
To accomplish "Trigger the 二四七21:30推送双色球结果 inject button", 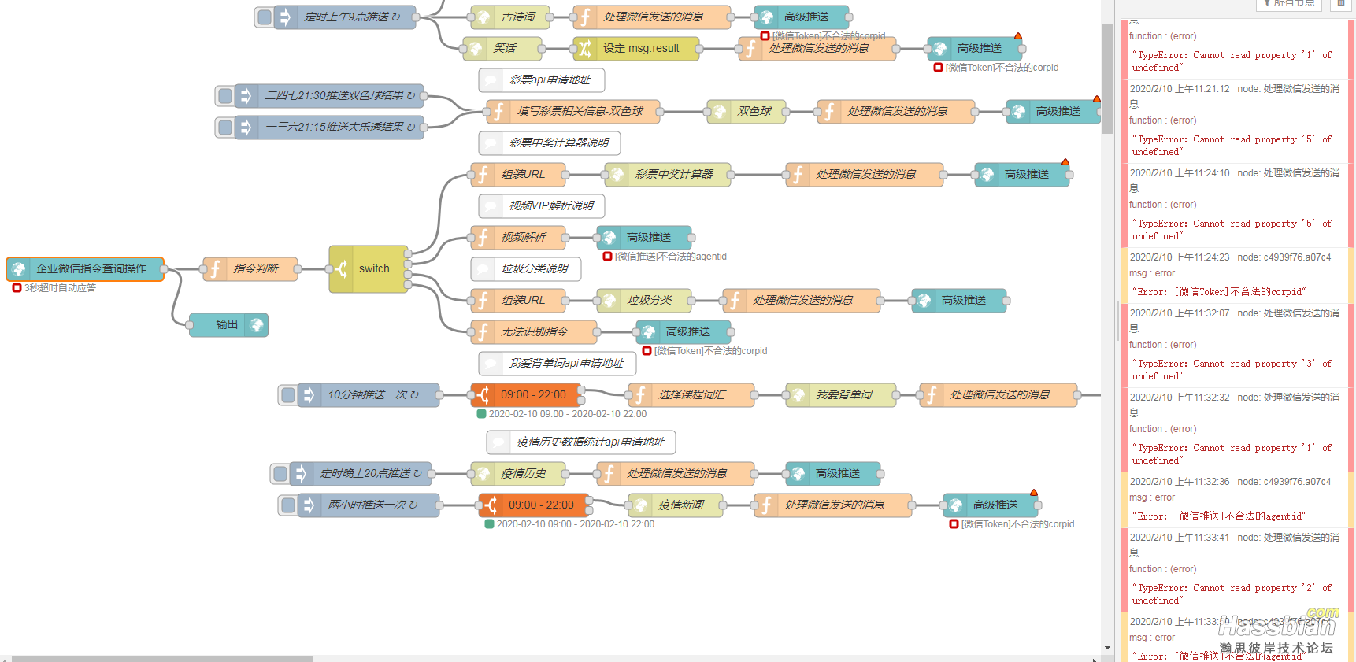I will [225, 95].
